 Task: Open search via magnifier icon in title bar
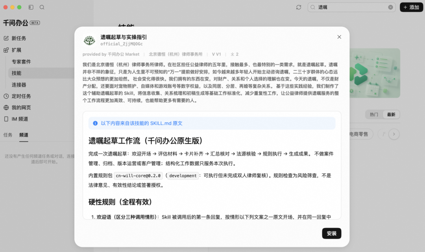[x=42, y=7]
